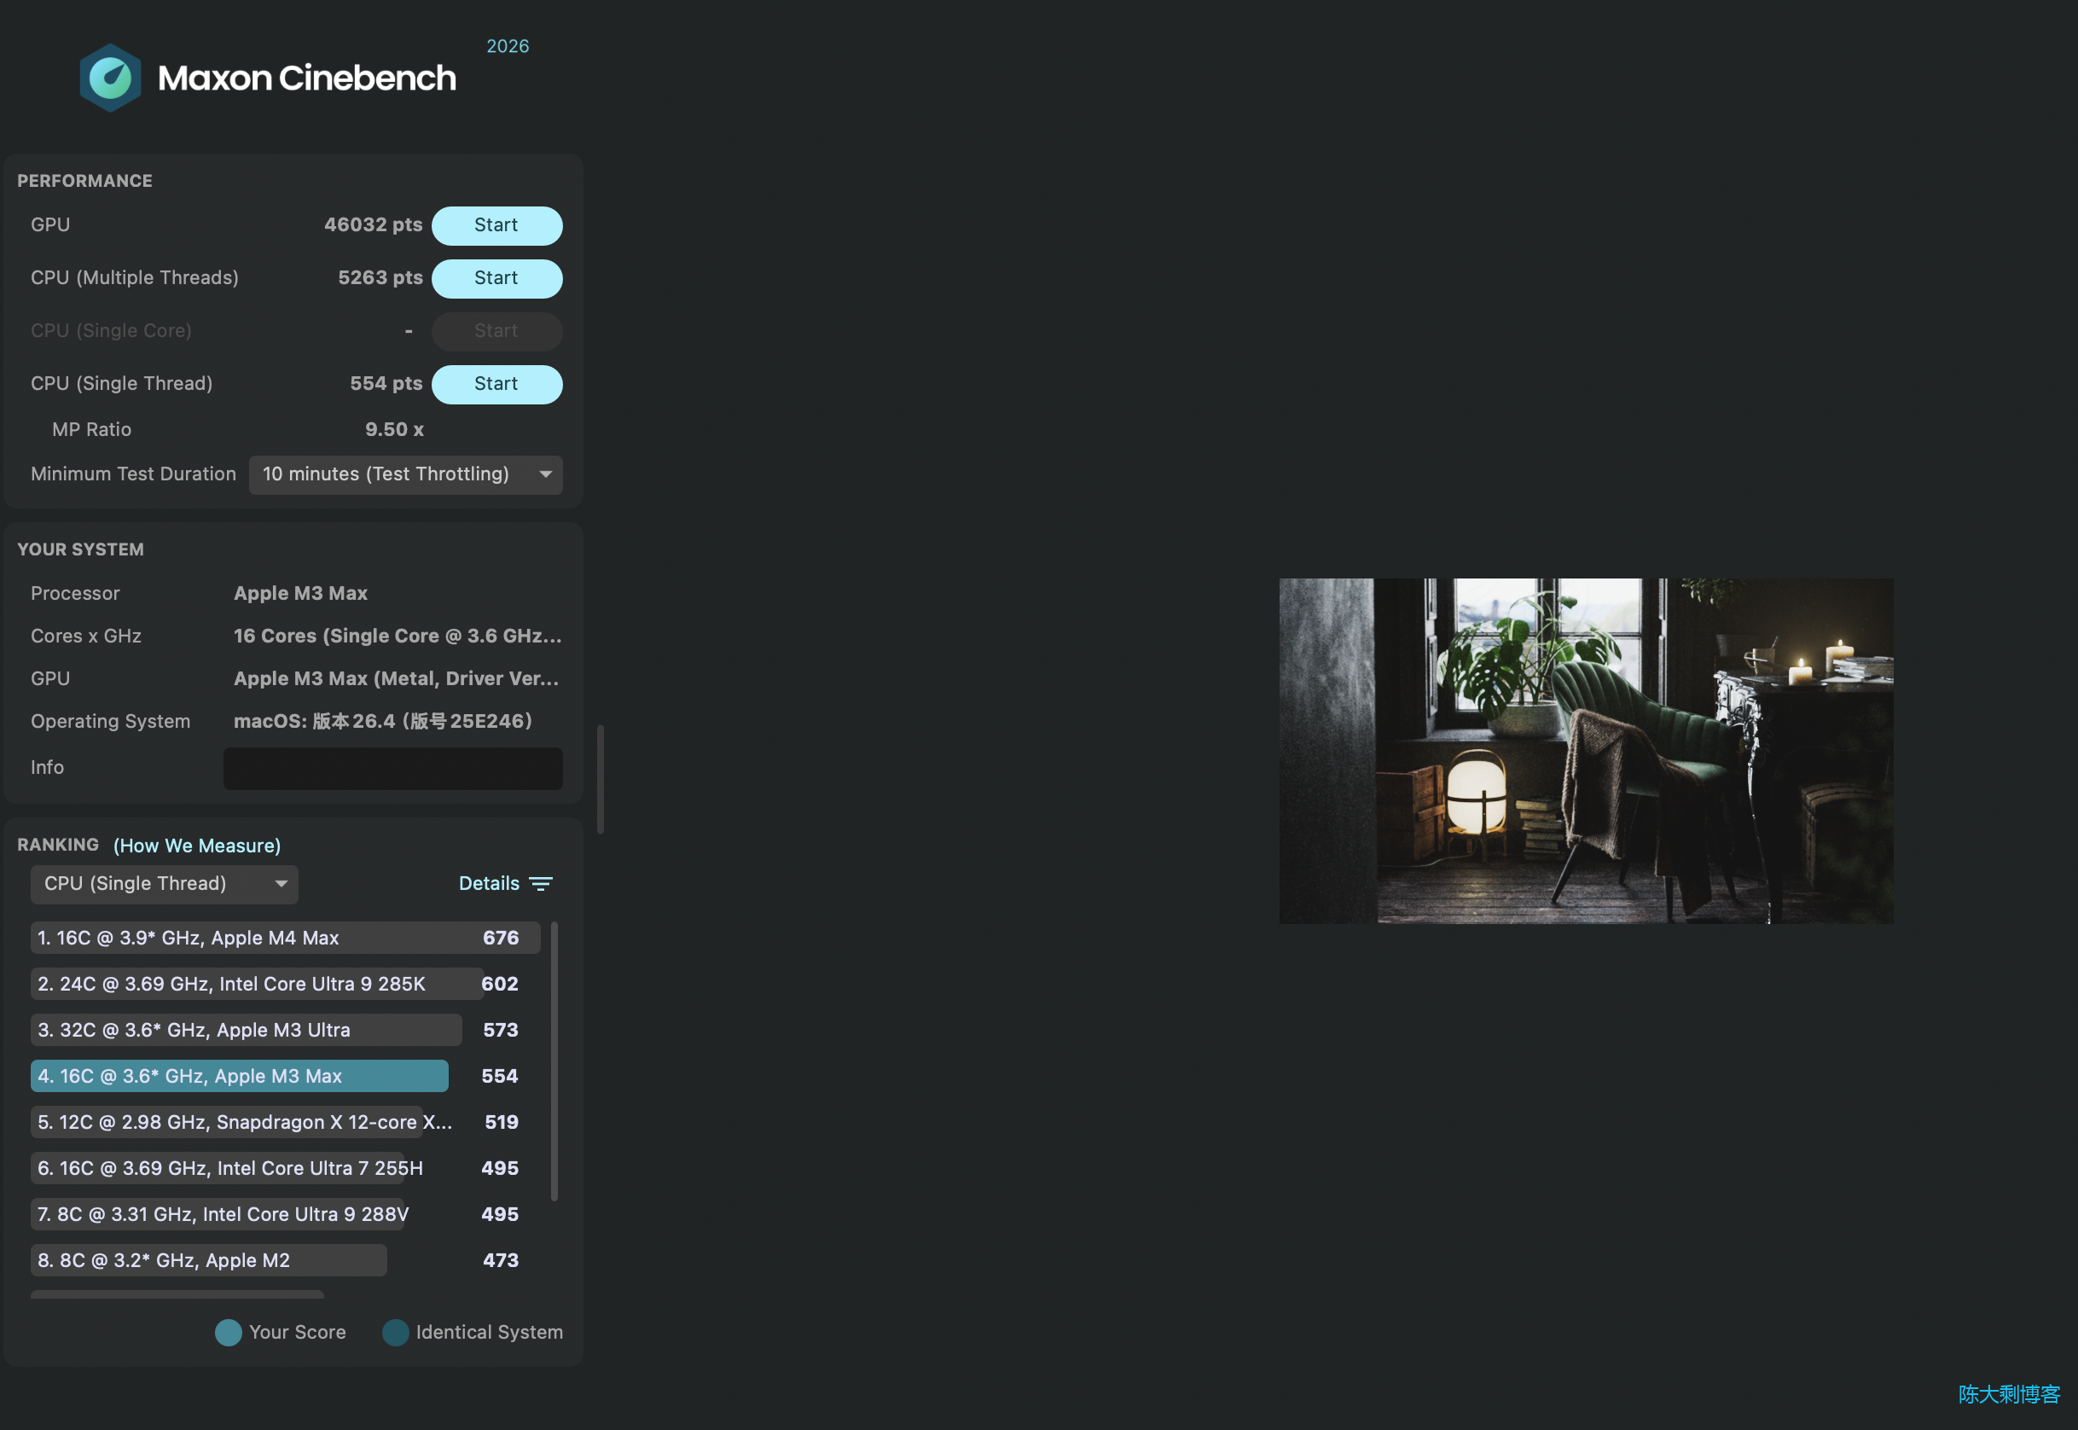Click the Processor value Apple M3 Max
This screenshot has width=2078, height=1430.
(301, 593)
